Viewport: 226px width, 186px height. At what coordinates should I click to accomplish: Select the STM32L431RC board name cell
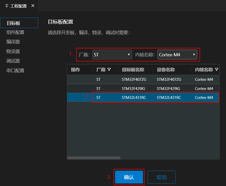tap(134, 98)
